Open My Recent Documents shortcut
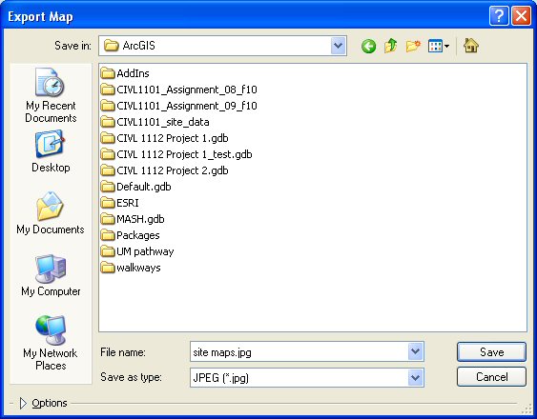 click(51, 95)
